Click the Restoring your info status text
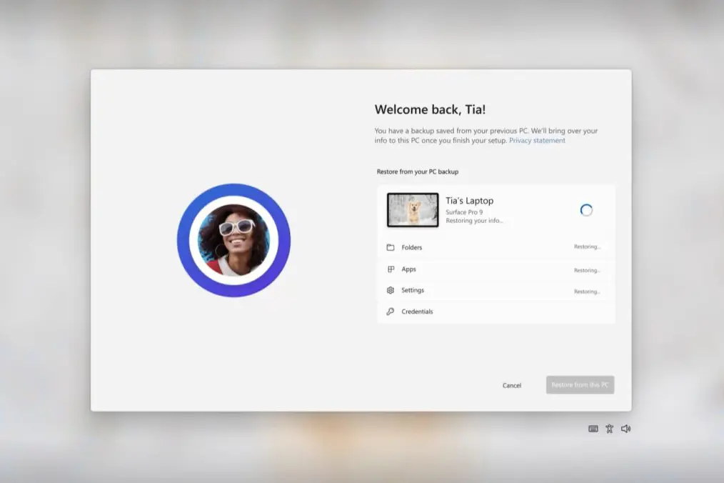 coord(474,221)
